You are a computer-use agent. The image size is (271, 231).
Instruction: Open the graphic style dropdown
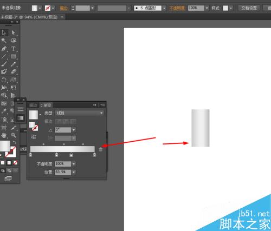tap(231, 8)
